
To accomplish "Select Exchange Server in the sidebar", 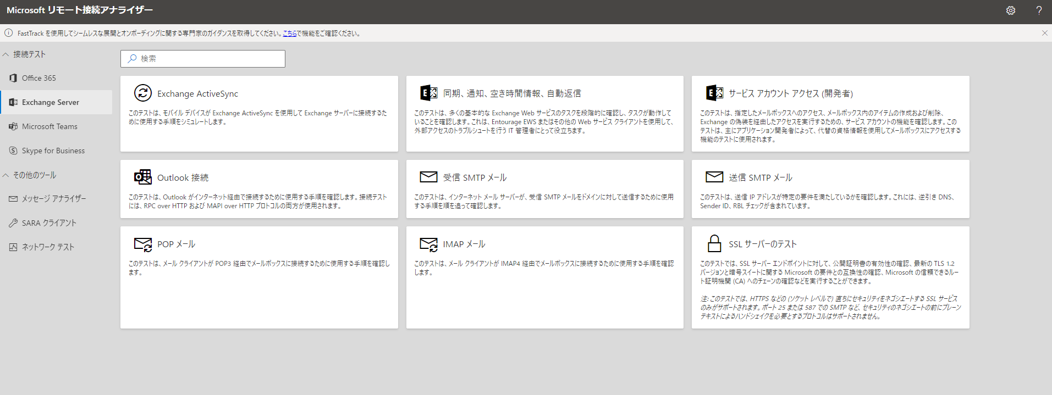I will pos(56,102).
